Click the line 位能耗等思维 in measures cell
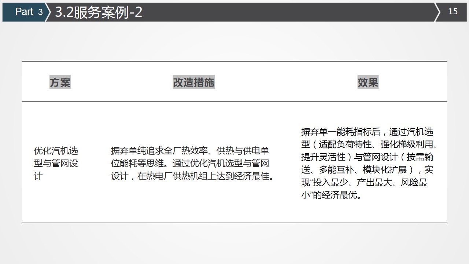 (x=190, y=164)
